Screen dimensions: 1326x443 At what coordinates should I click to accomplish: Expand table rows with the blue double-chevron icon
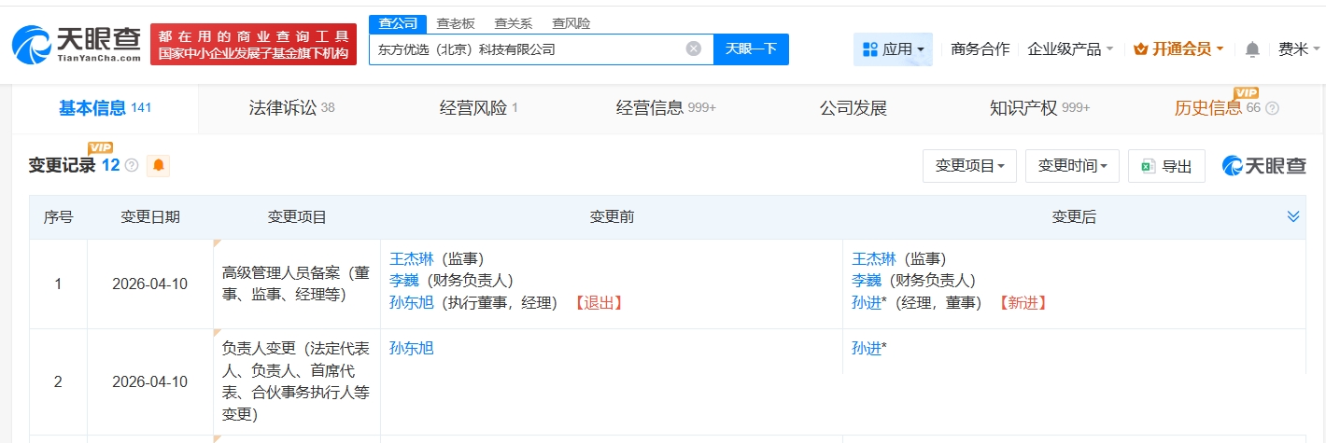pyautogui.click(x=1293, y=216)
